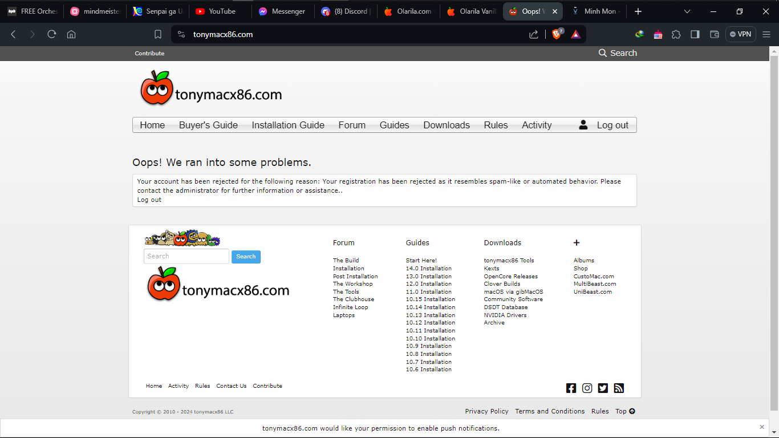Open the tab search dropdown arrow
Viewport: 779px width, 438px height.
[x=687, y=11]
